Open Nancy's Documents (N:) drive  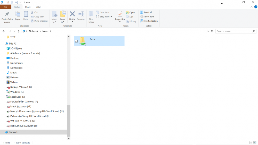(x=37, y=111)
